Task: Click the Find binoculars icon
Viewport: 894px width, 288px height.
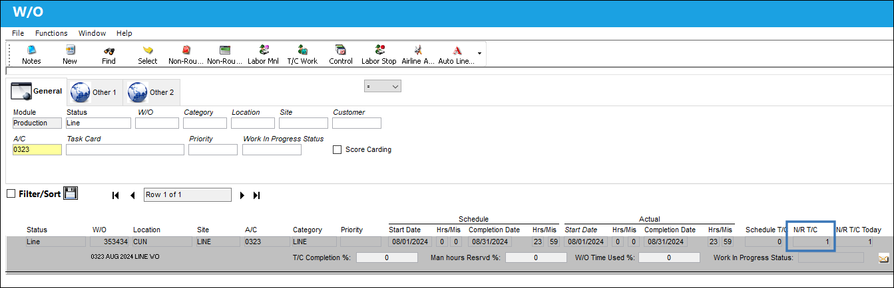Action: [x=109, y=50]
